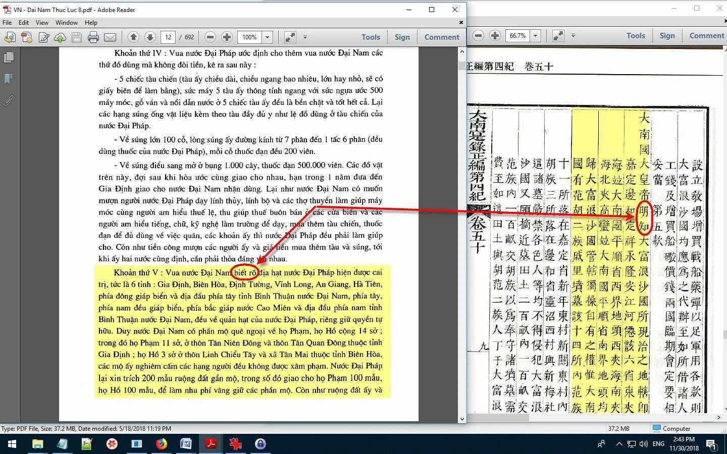Image resolution: width=727 pixels, height=454 pixels.
Task: Zoom out in the back Reader window
Action: (x=479, y=35)
